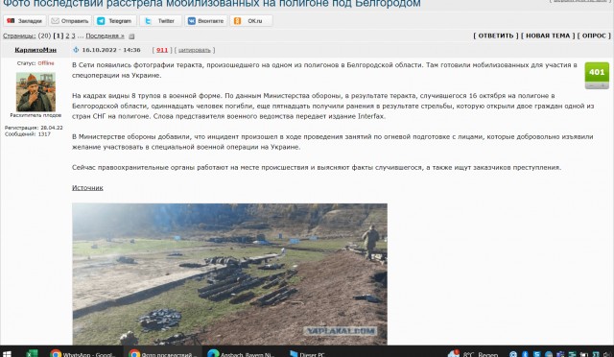The width and height of the screenshot is (614, 357).
Task: Open the Dieser PC explorer window
Action: [x=307, y=353]
